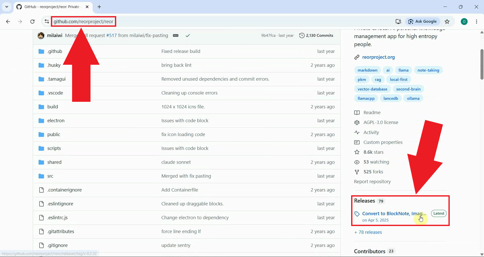The image size is (484, 257).
Task: Open a new browser tab
Action: pos(99,7)
